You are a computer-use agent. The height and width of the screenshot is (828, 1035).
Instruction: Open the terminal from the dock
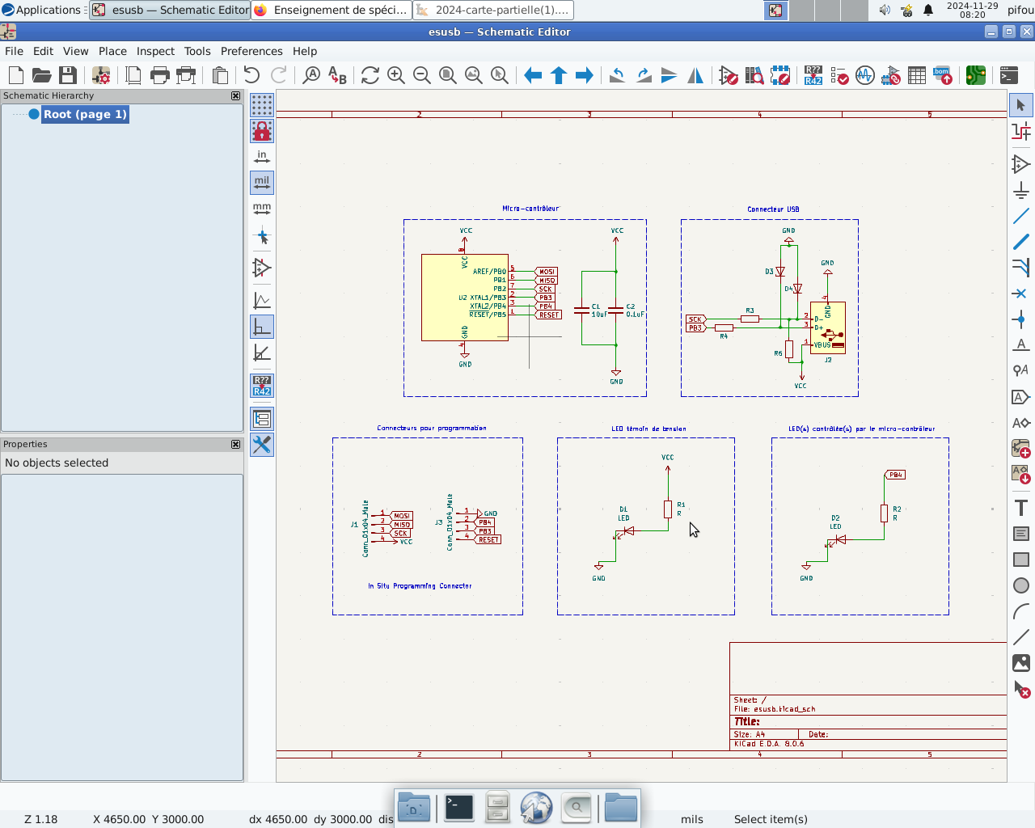pos(458,807)
